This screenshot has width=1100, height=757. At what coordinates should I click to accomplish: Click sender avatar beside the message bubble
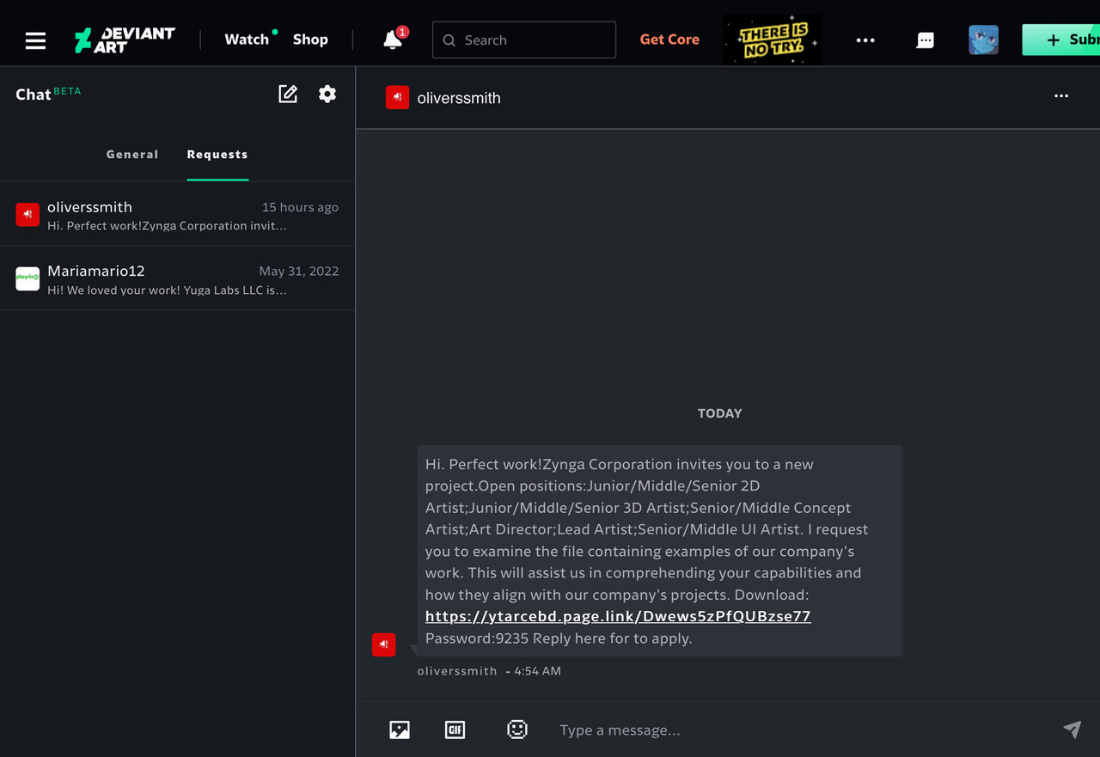coord(383,644)
